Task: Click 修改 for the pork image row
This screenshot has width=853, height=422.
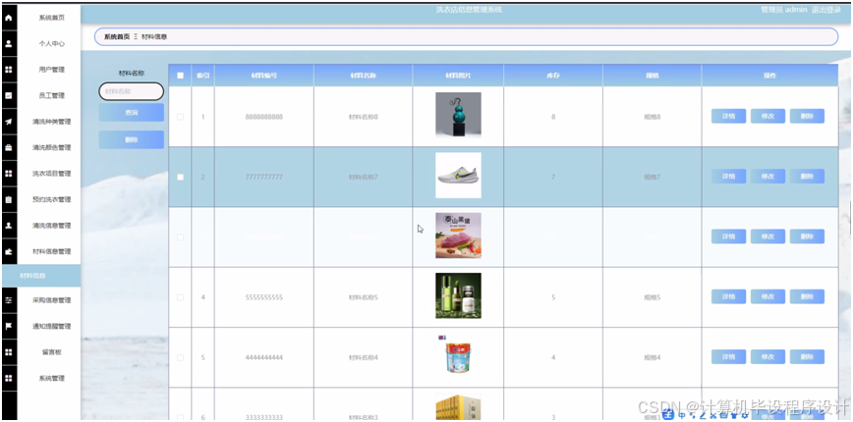Action: coord(768,237)
